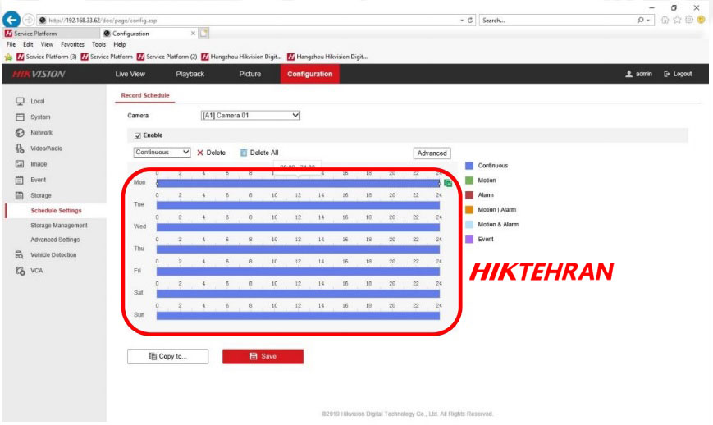
Task: Go to the Live View tab
Action: tap(130, 74)
